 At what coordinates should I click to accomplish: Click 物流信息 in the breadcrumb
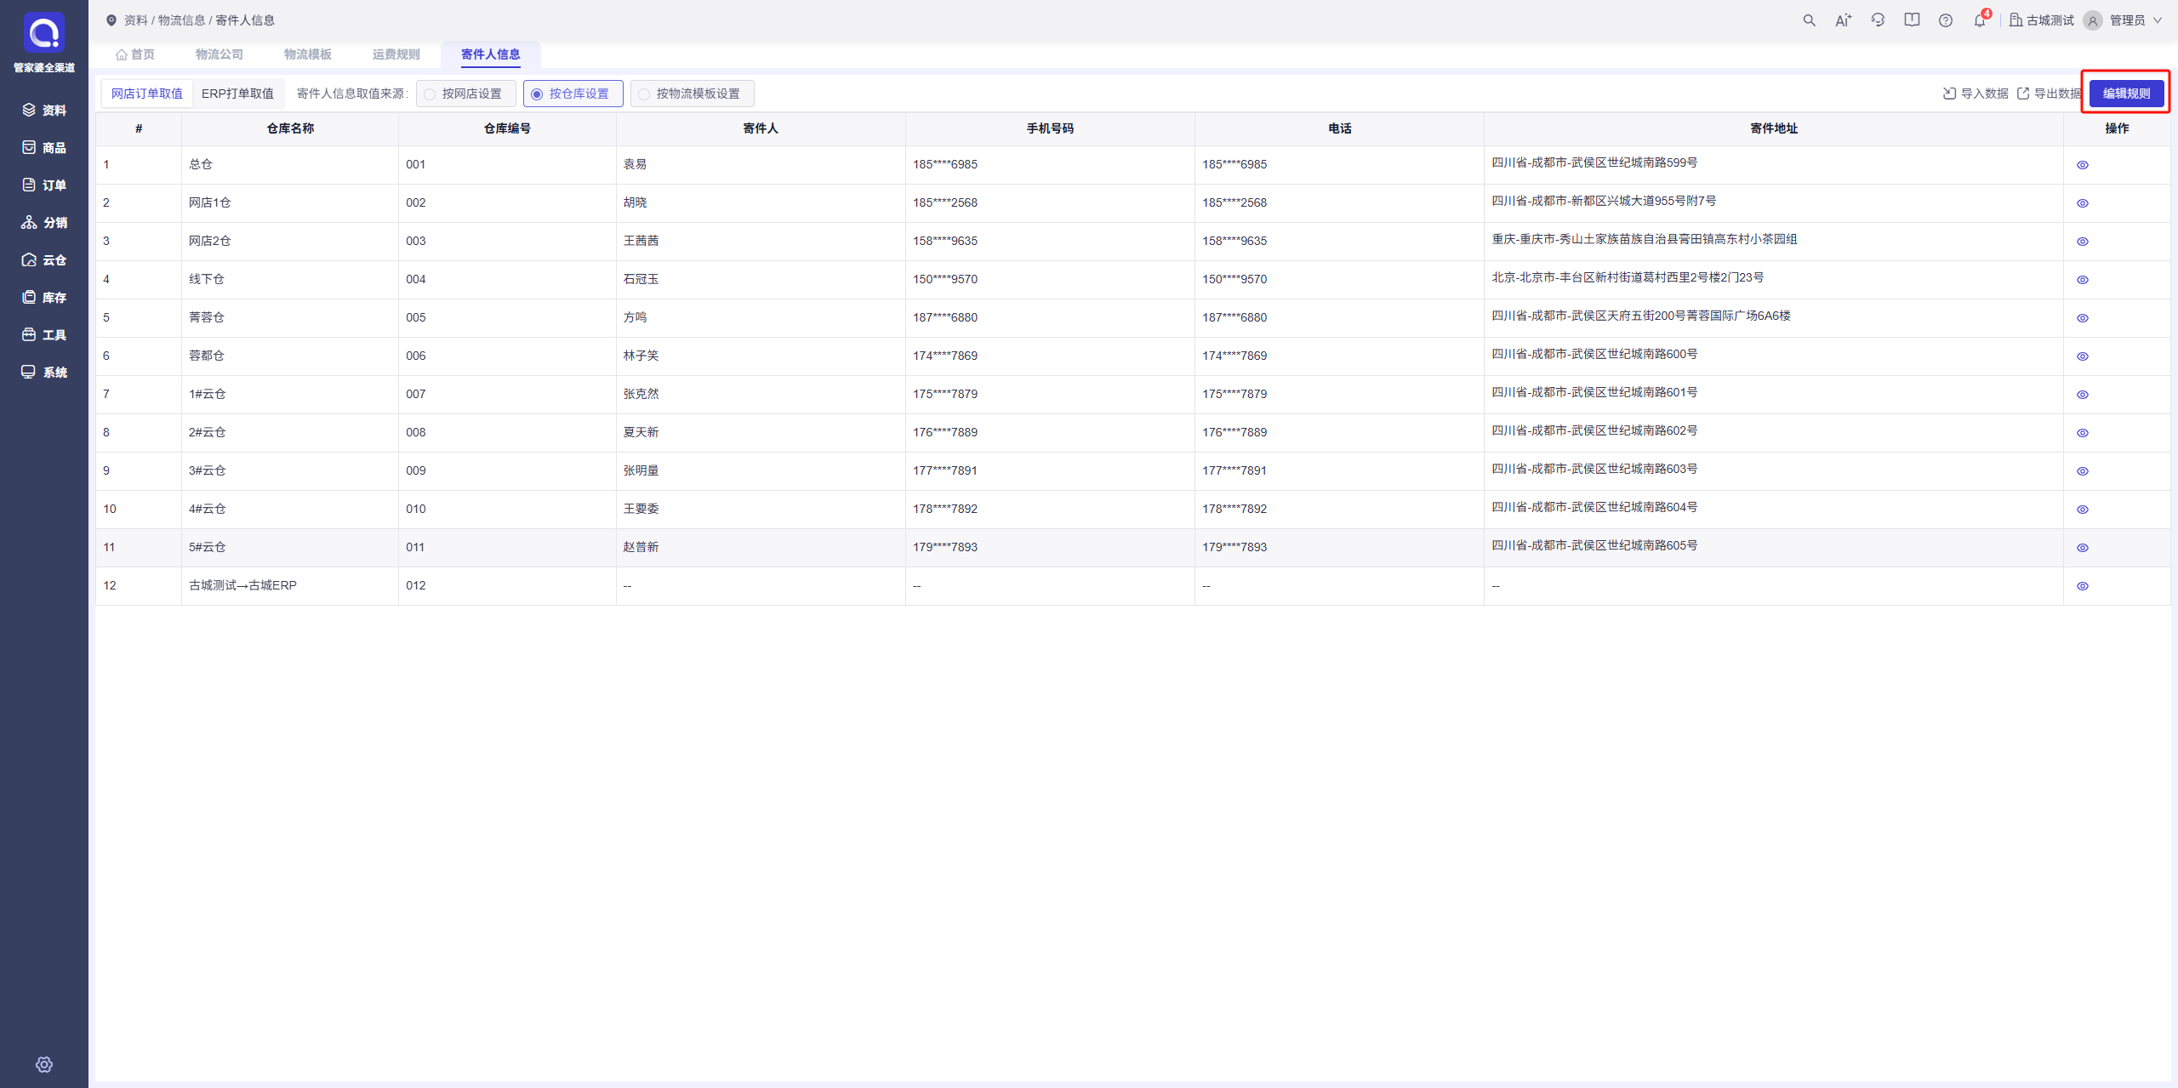[x=181, y=20]
